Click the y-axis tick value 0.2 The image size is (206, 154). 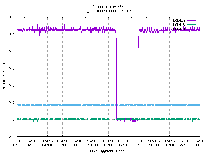coord(12,85)
